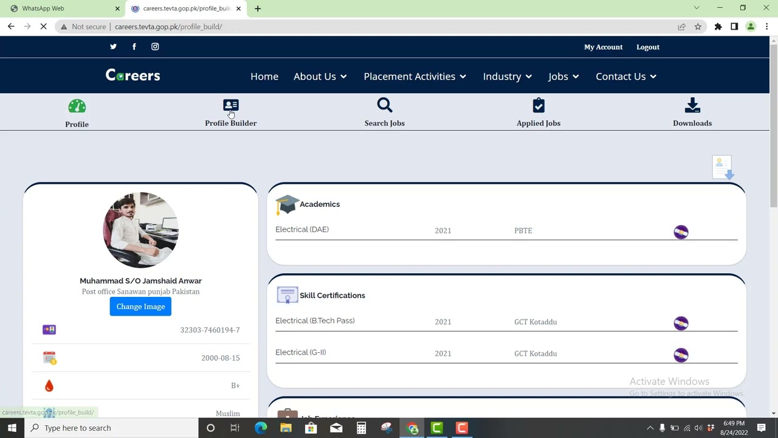Click the Careers site logo
Image resolution: width=778 pixels, height=438 pixels.
(x=133, y=75)
